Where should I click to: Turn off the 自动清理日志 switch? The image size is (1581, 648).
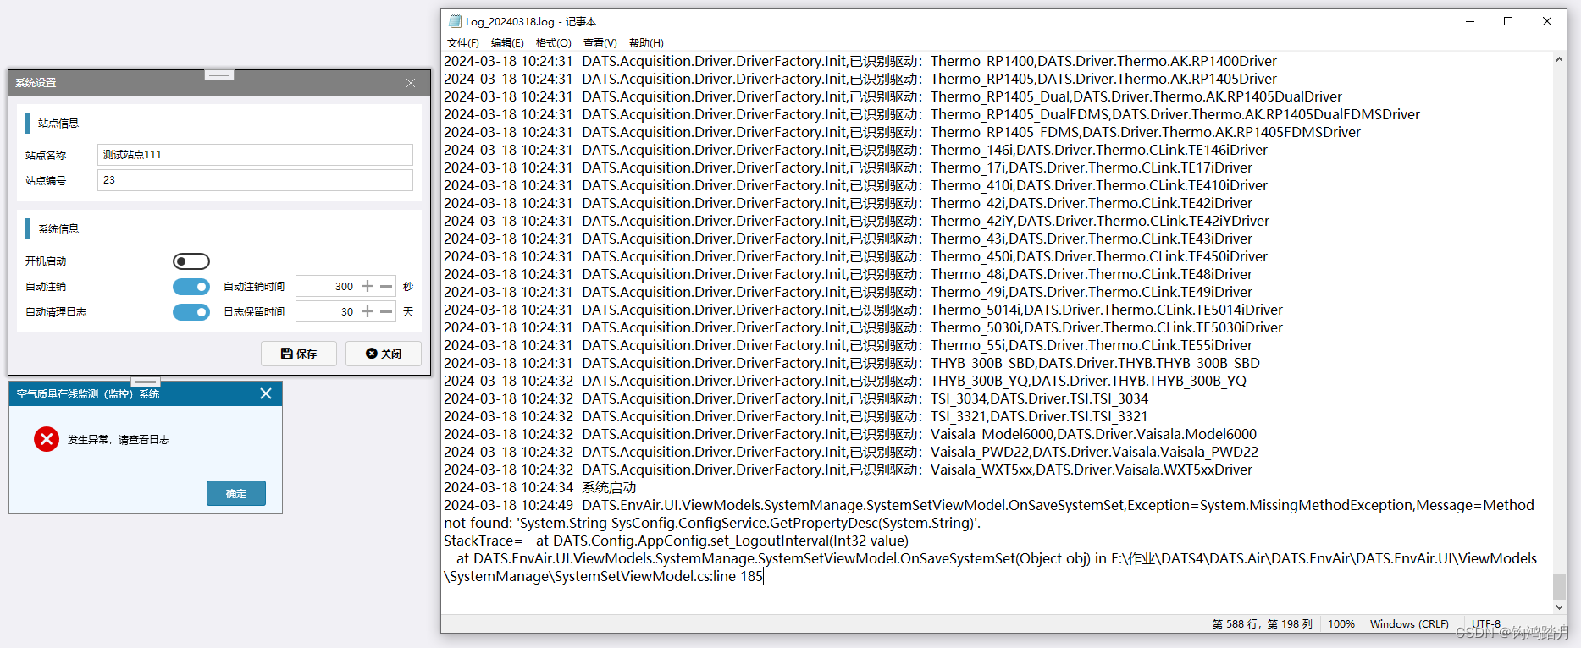(191, 312)
